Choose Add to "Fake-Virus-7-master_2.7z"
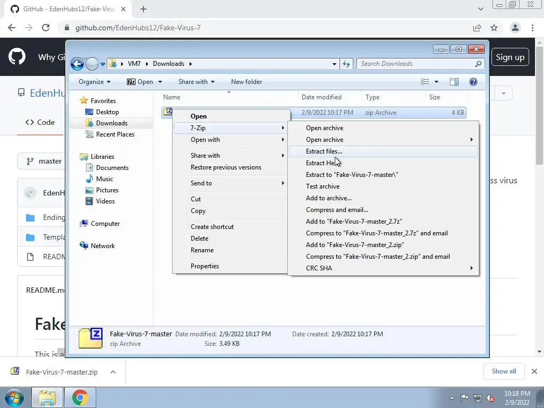544x408 pixels. [384, 222]
